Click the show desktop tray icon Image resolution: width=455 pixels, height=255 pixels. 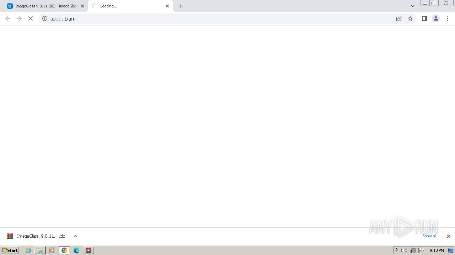coord(451,250)
